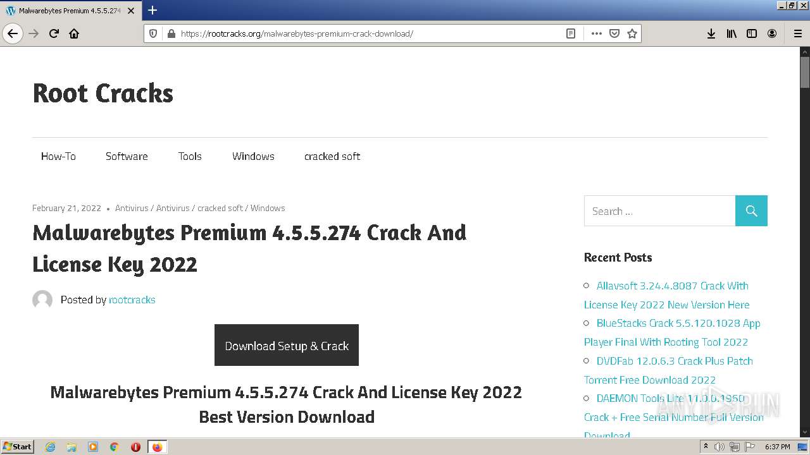810x455 pixels.
Task: Click the February 21, 2022 date
Action: 66,208
